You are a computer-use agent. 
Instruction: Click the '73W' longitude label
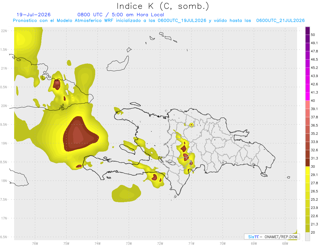tap(129, 244)
